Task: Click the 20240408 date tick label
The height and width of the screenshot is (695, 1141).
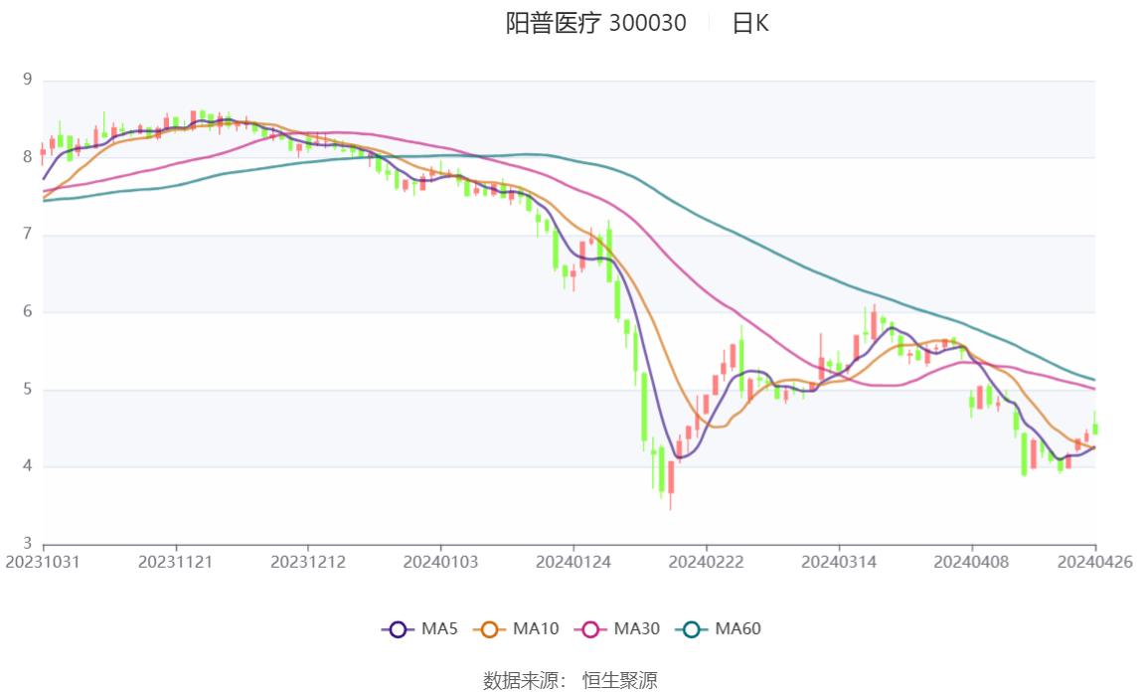Action: tap(971, 562)
